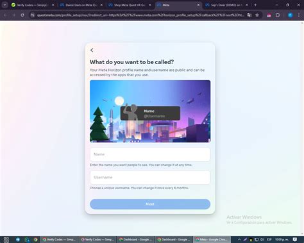
Task: Show hidden system tray icons chevron
Action: point(239,239)
